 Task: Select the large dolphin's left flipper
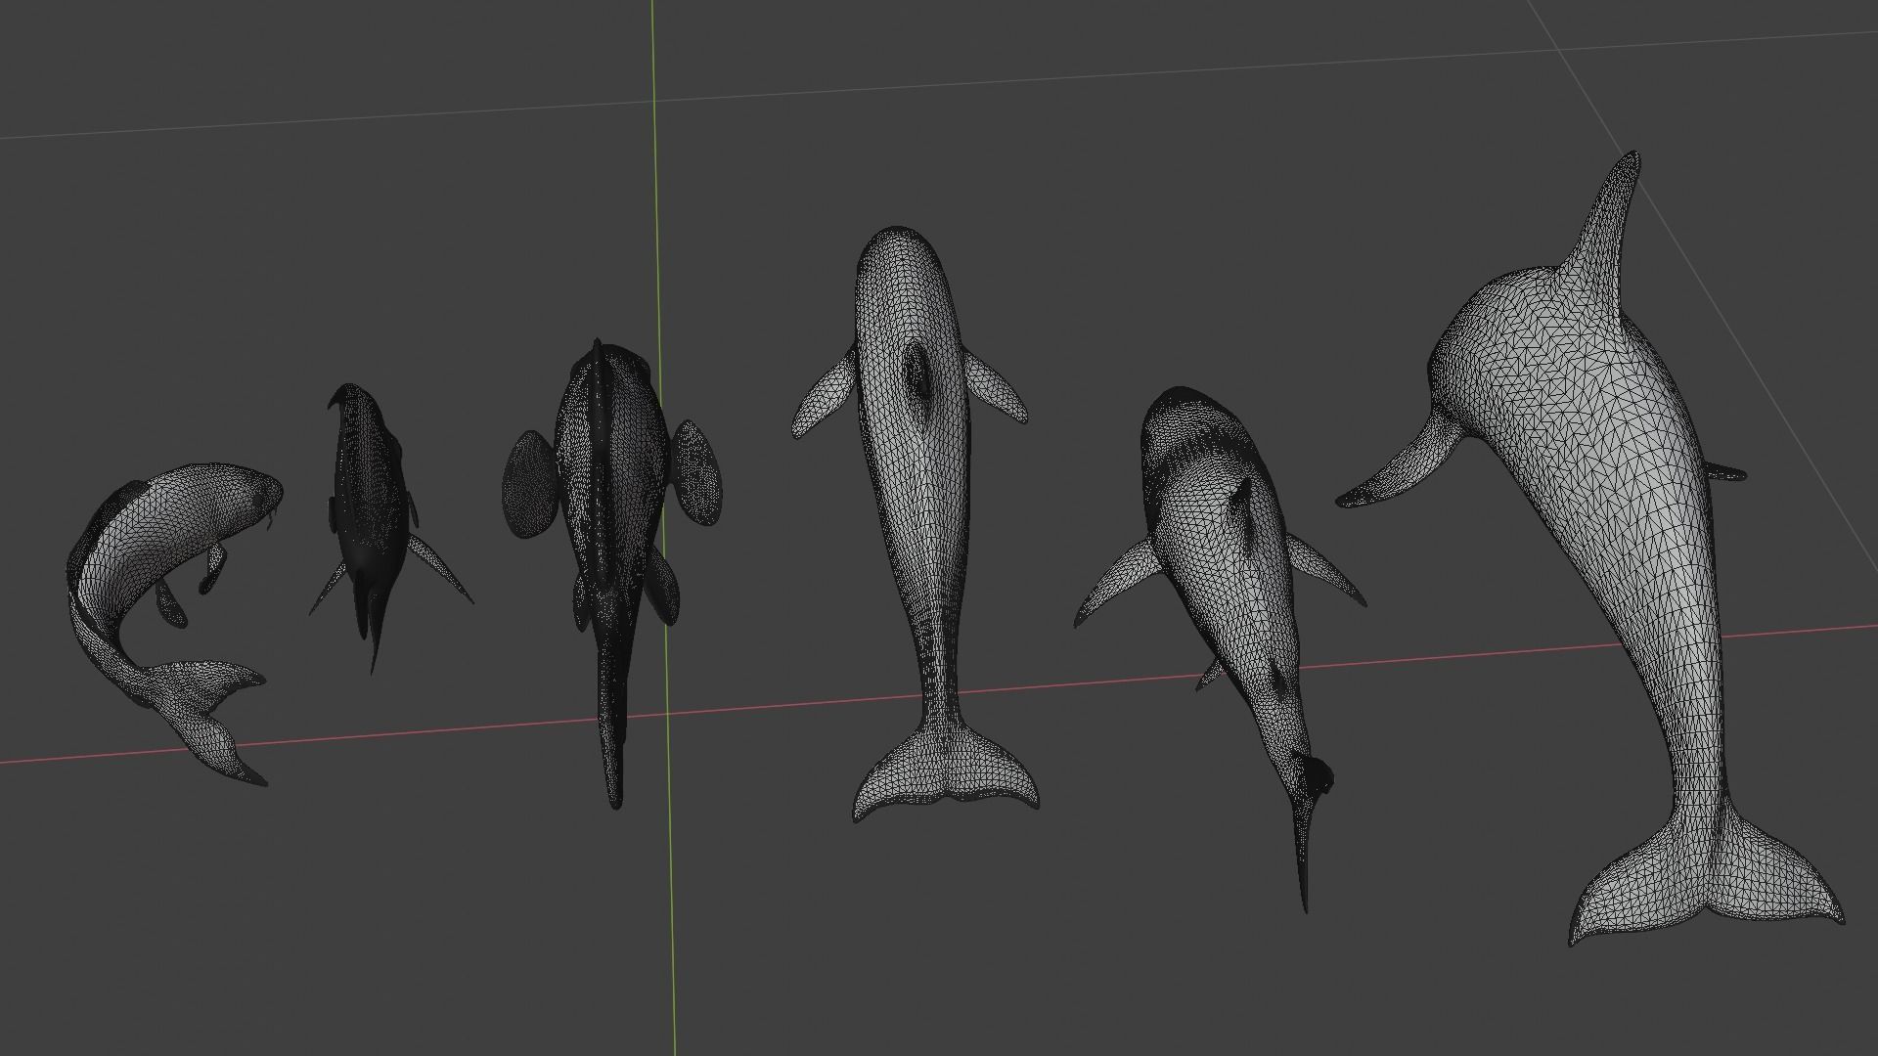pyautogui.click(x=1404, y=469)
